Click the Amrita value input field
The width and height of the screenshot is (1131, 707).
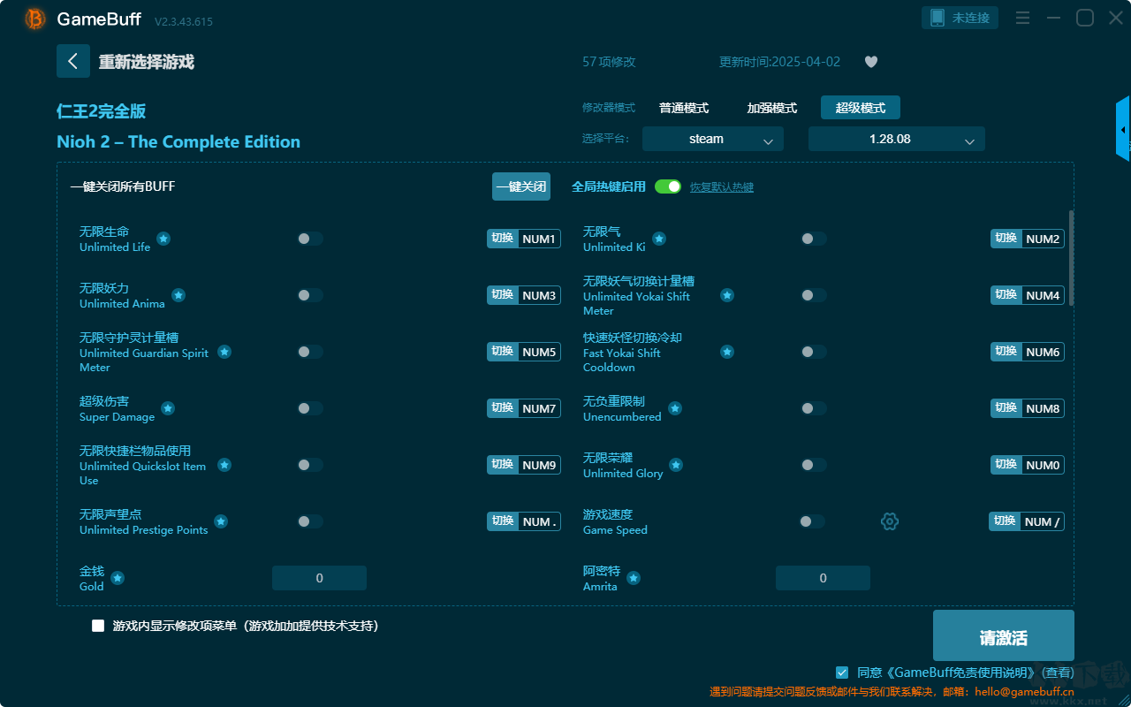(x=823, y=578)
